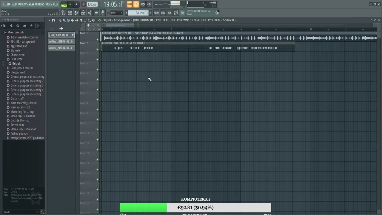This screenshot has width=382, height=215.
Task: Toggle typing keyboard to piano button
Action: [x=129, y=4]
